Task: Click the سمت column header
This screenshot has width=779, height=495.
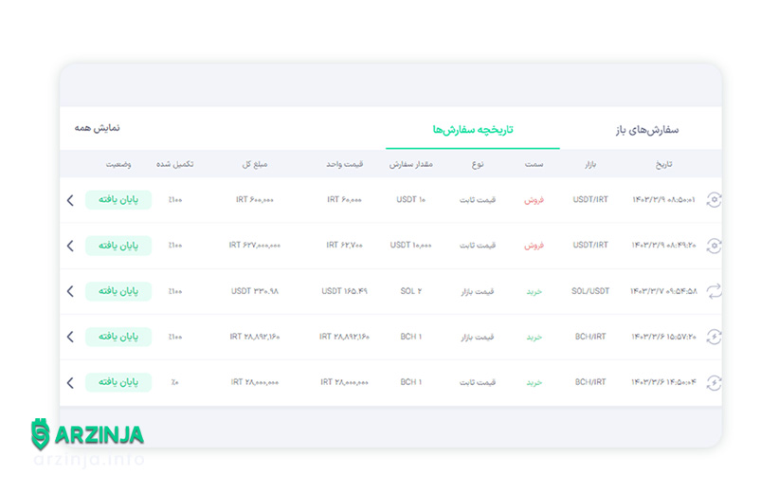Action: click(x=534, y=164)
